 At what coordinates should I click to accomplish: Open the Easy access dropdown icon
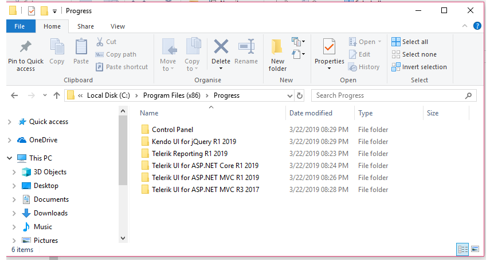pyautogui.click(x=298, y=54)
